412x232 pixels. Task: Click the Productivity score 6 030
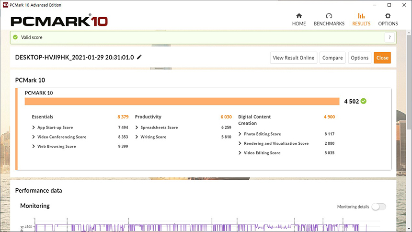[226, 117]
